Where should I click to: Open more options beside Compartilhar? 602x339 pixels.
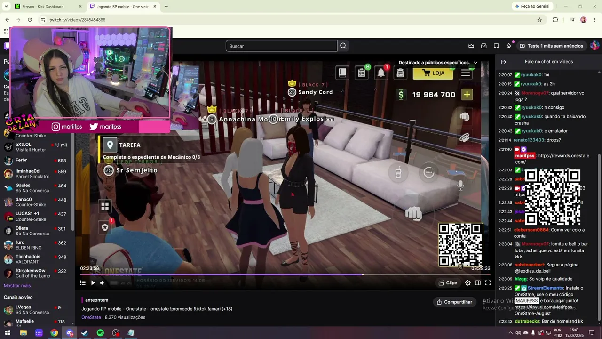[484, 302]
